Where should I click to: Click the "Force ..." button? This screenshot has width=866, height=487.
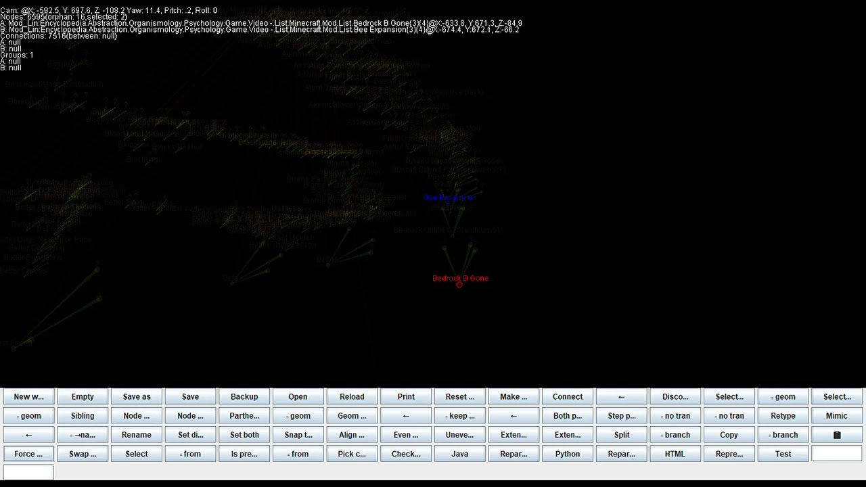click(x=28, y=454)
